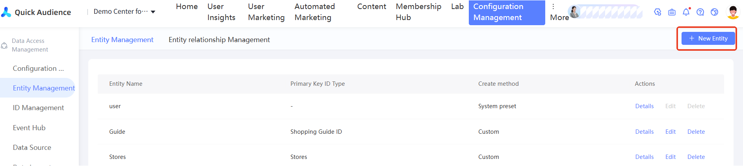Edit the Stores entity

[x=670, y=157]
